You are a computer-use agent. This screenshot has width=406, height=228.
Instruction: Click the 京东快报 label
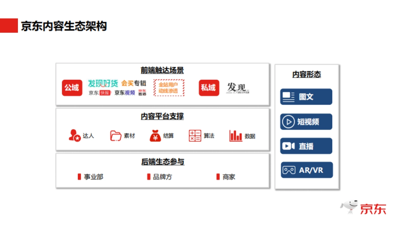99,93
